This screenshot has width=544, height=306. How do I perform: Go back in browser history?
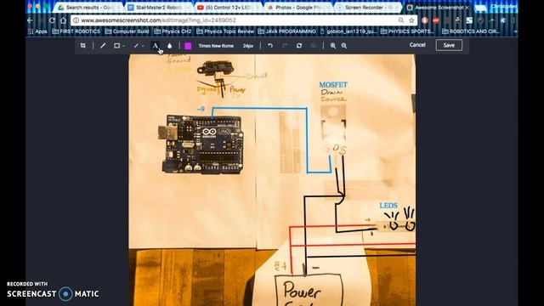31,20
